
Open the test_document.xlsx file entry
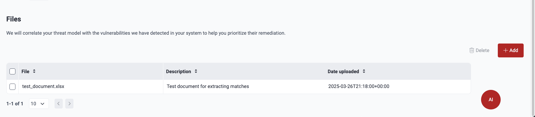click(x=43, y=86)
